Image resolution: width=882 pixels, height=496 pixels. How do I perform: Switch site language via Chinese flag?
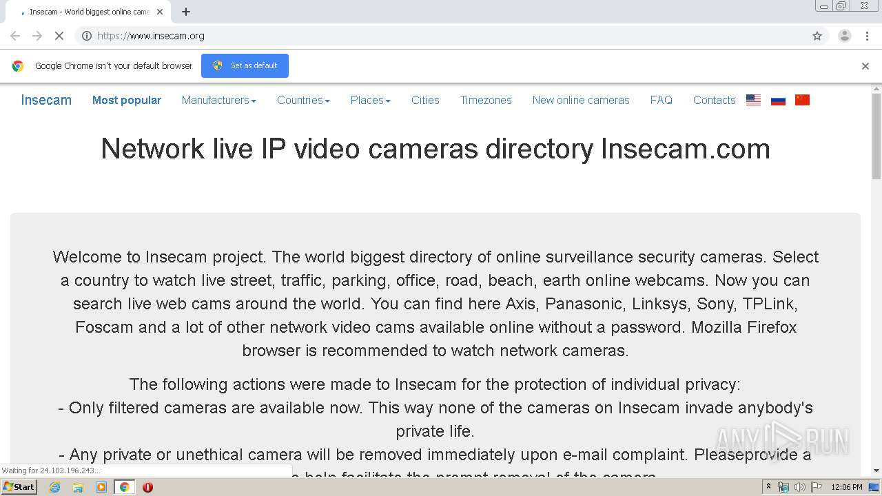pyautogui.click(x=802, y=100)
